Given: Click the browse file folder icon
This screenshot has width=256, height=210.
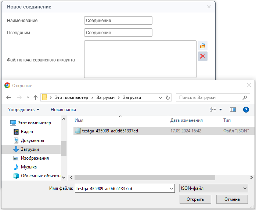Looking at the screenshot, I should (202, 46).
